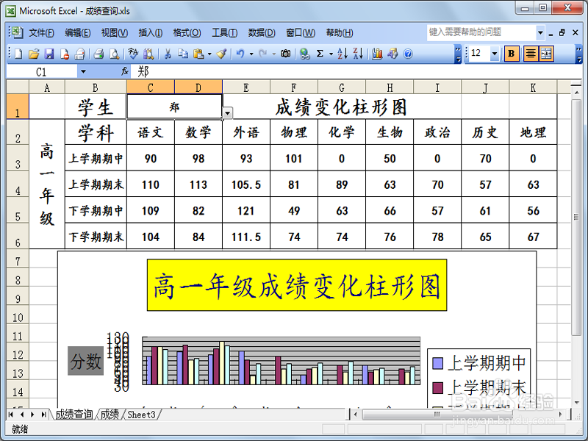588x441 pixels.
Task: Toggle bold formatting on selection
Action: click(513, 55)
